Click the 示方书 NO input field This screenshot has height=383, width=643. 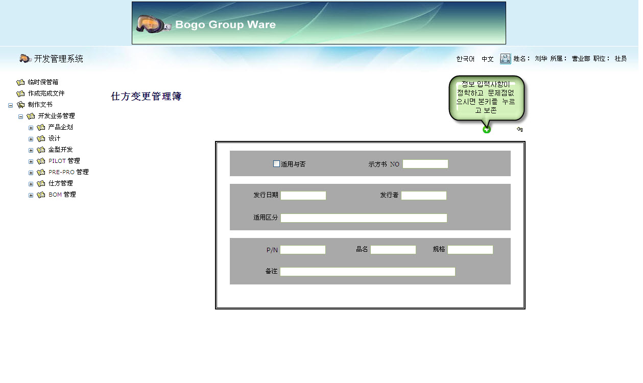pos(425,164)
